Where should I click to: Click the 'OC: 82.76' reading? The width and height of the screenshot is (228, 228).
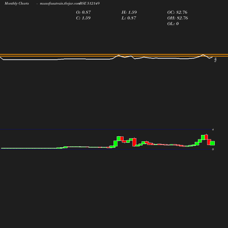(177, 12)
